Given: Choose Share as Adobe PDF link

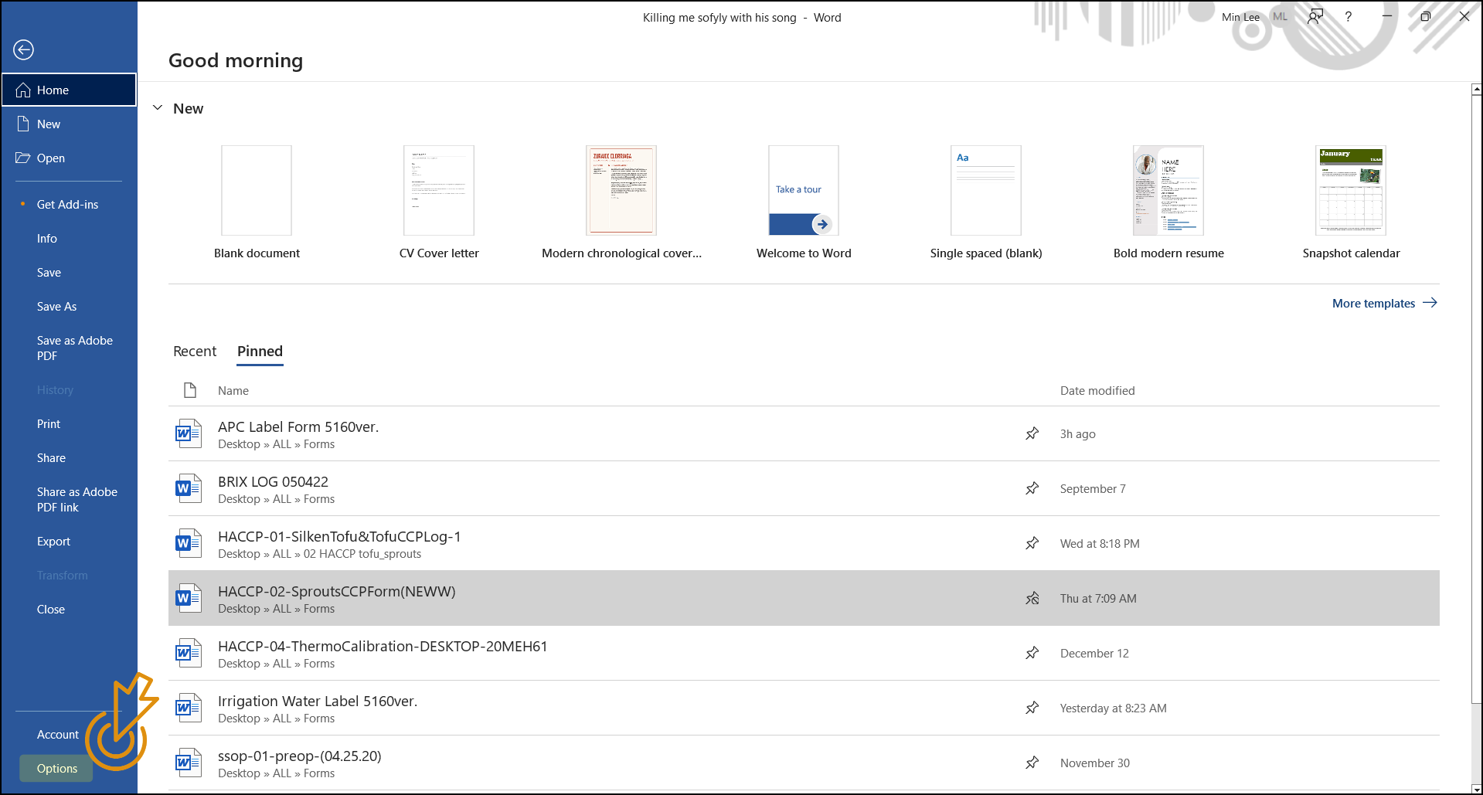Looking at the screenshot, I should [69, 499].
